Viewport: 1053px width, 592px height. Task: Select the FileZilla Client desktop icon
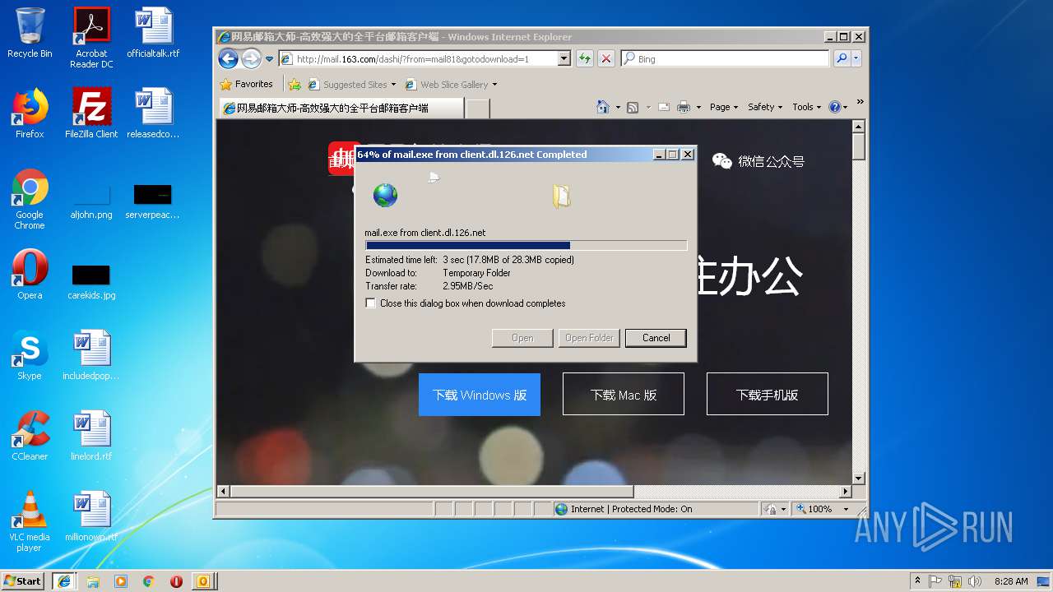pos(91,113)
